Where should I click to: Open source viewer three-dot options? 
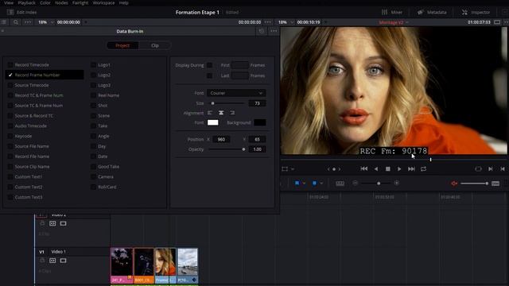(28, 22)
